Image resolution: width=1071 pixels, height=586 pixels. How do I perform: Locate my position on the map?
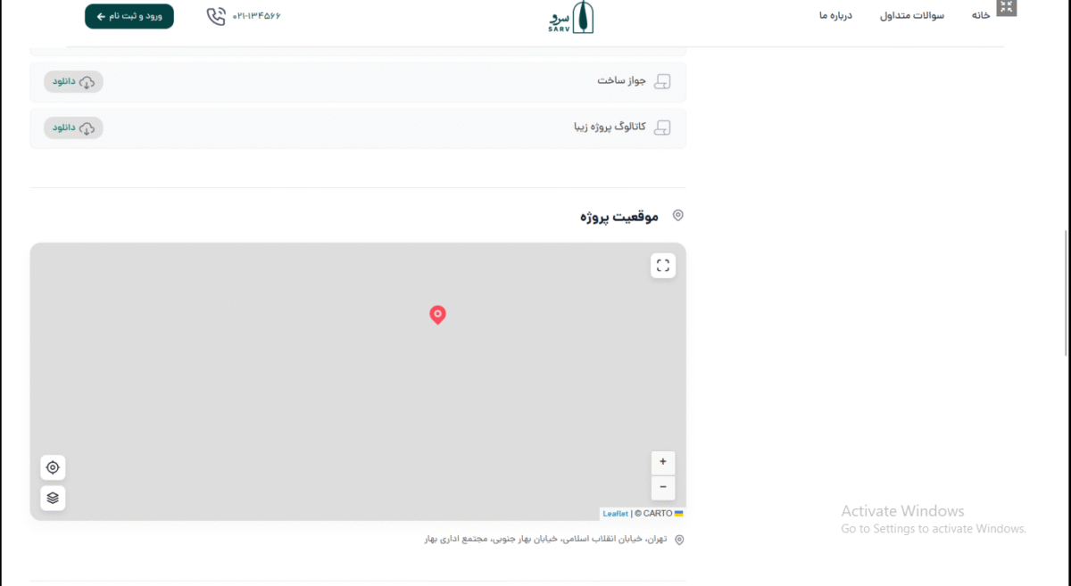pyautogui.click(x=53, y=467)
